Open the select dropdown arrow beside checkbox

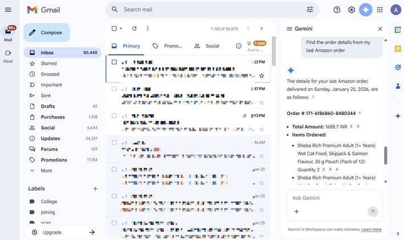(121, 28)
